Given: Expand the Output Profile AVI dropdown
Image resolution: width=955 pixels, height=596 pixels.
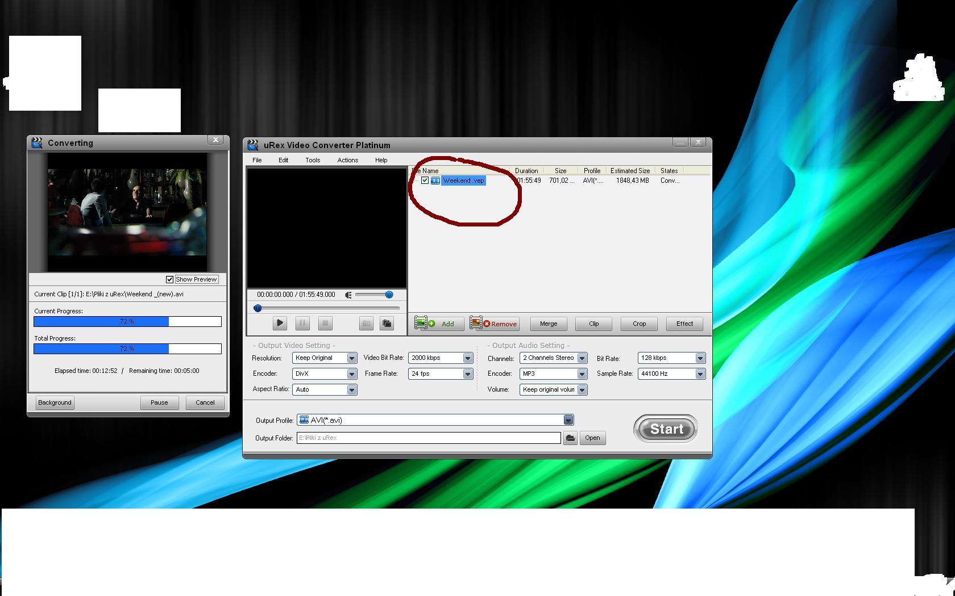Looking at the screenshot, I should coord(568,420).
